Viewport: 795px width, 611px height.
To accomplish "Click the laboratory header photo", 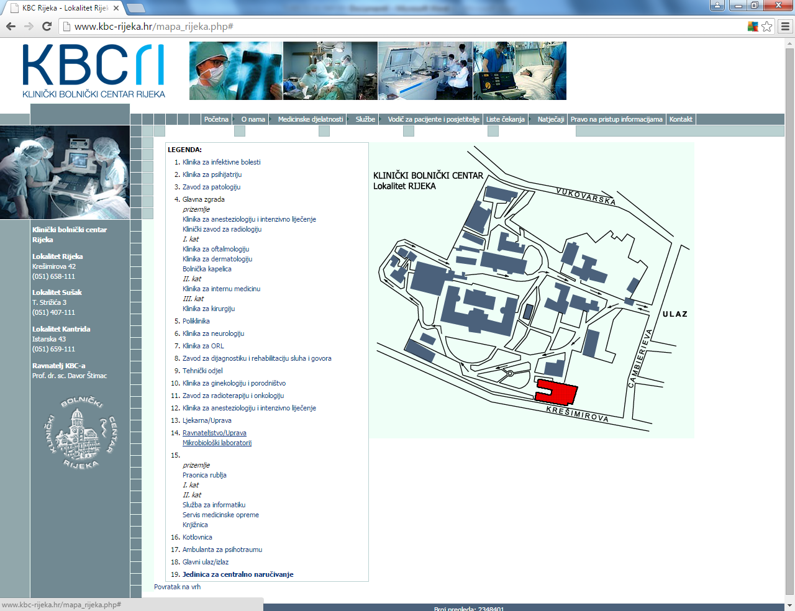I will [x=425, y=71].
